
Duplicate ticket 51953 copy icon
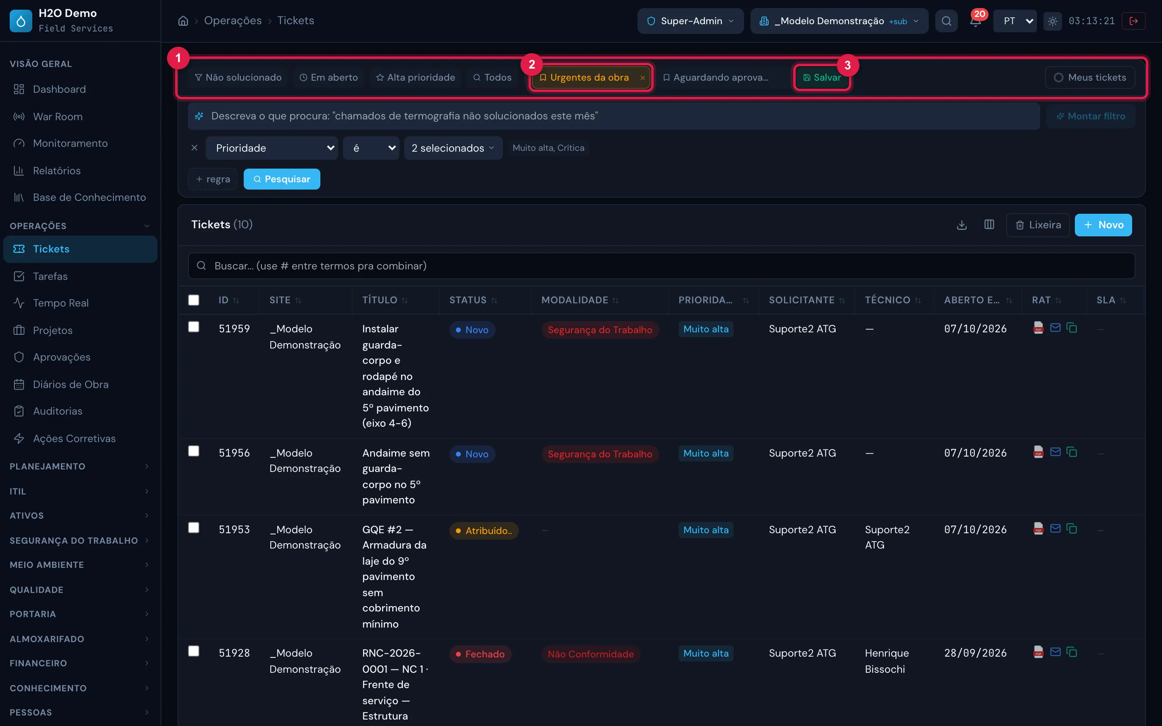[x=1071, y=529]
